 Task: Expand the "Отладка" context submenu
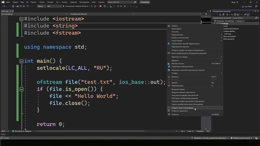point(195,73)
